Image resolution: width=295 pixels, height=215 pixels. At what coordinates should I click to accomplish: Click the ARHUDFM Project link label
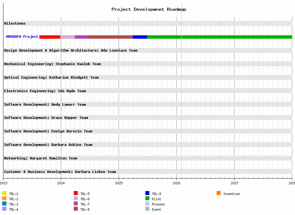pos(22,37)
